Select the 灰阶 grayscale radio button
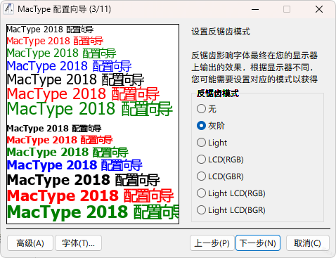 click(211, 126)
